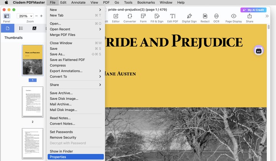Open the PDF menu
276x161 pixels.
click(x=106, y=2)
